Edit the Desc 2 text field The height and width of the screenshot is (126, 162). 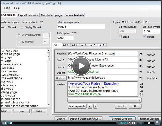102,66
